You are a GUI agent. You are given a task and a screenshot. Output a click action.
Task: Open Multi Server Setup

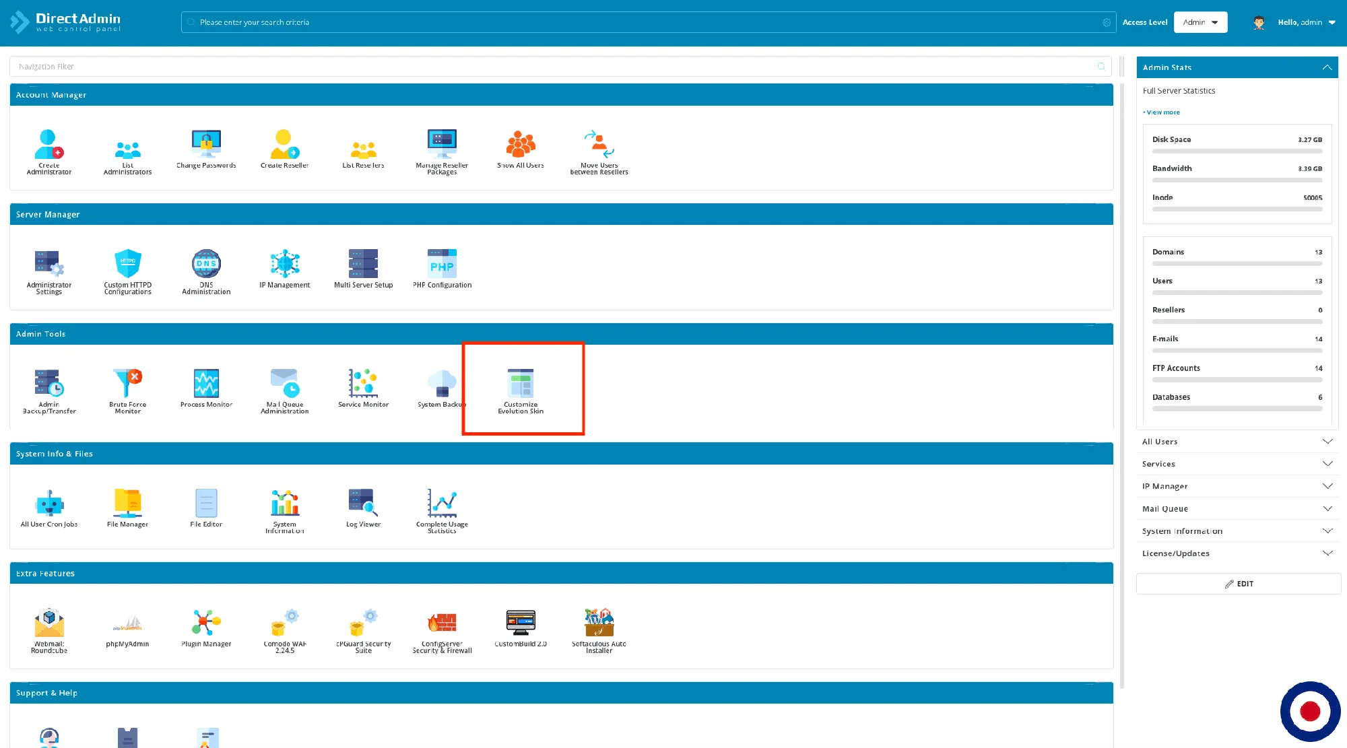(x=363, y=269)
